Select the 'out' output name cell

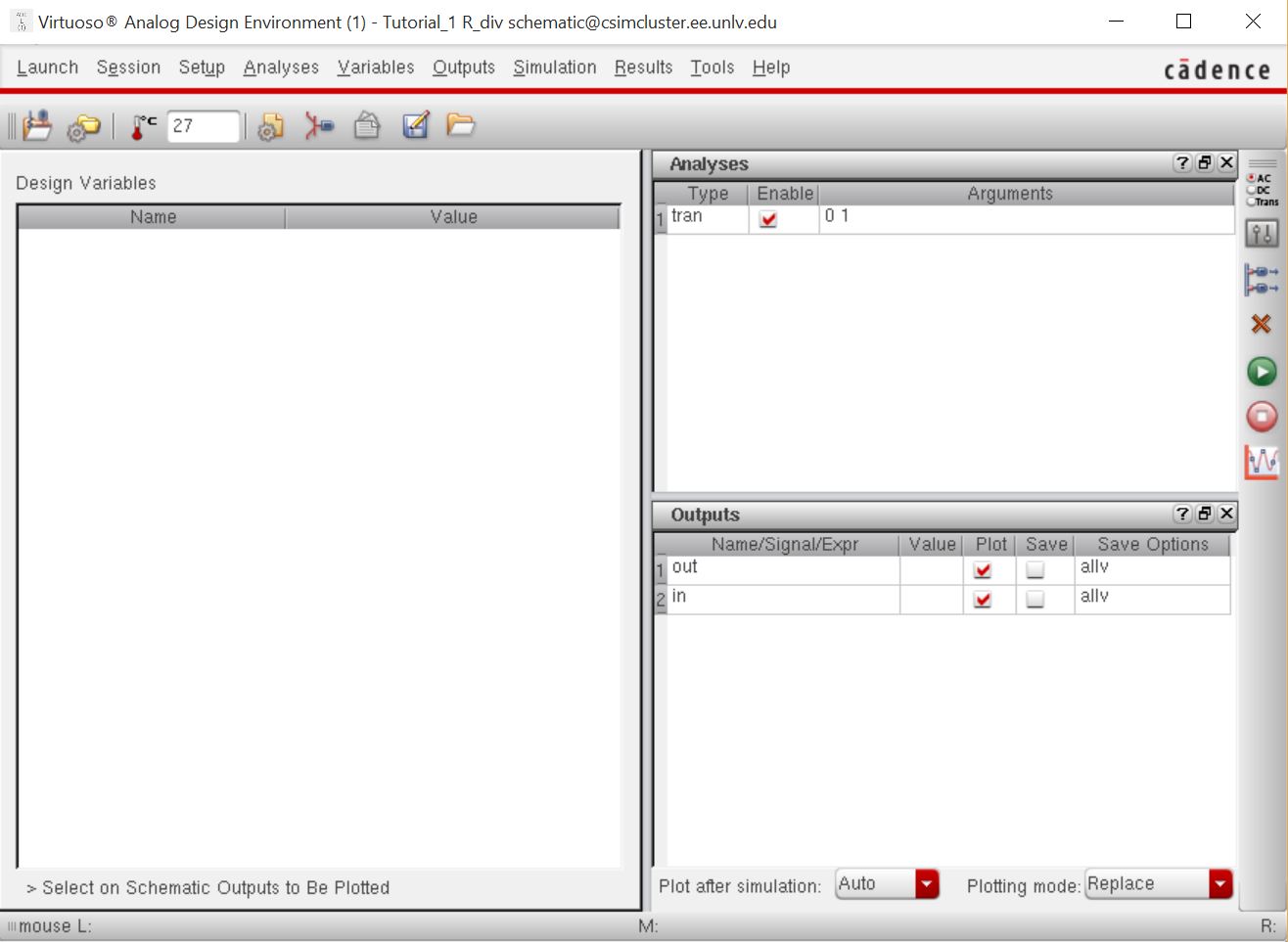click(784, 570)
